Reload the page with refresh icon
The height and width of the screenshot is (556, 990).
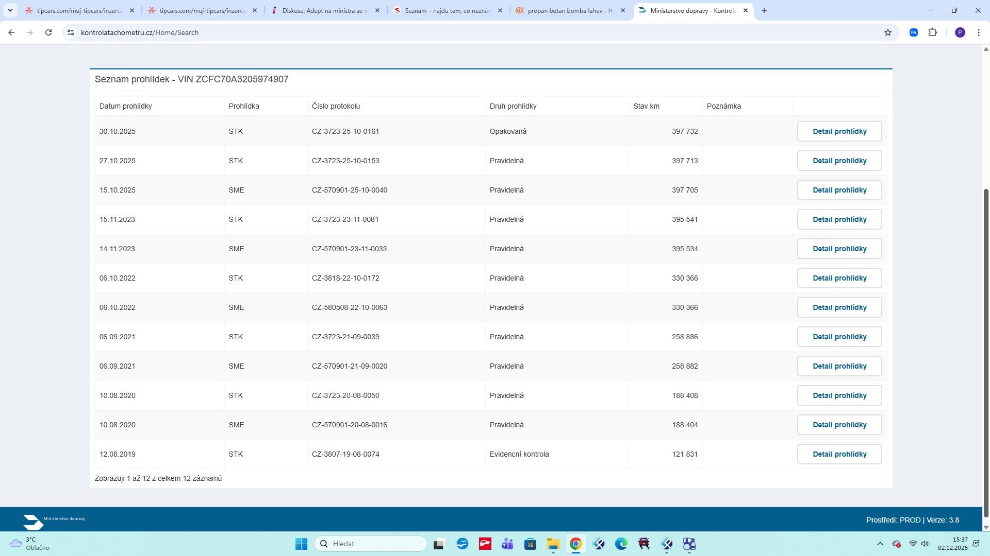48,32
